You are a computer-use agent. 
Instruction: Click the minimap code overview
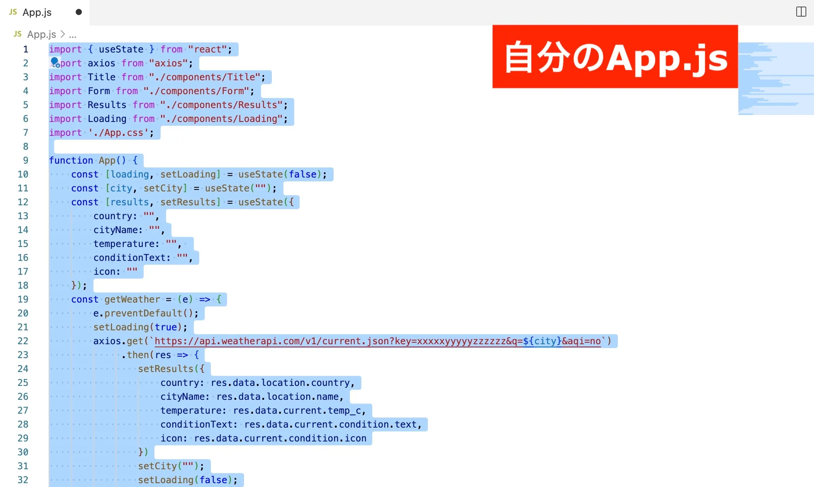pos(776,79)
